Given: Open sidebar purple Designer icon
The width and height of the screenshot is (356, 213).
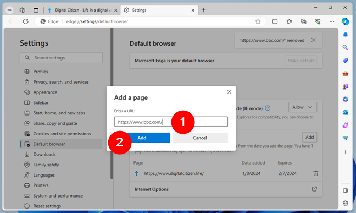Looking at the screenshot, I should tap(346, 125).
